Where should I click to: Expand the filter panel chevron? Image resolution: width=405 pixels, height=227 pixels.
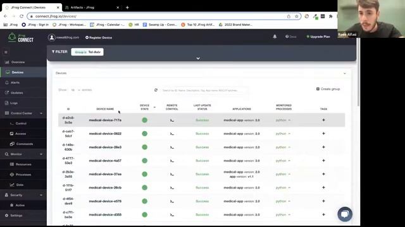click(198, 59)
